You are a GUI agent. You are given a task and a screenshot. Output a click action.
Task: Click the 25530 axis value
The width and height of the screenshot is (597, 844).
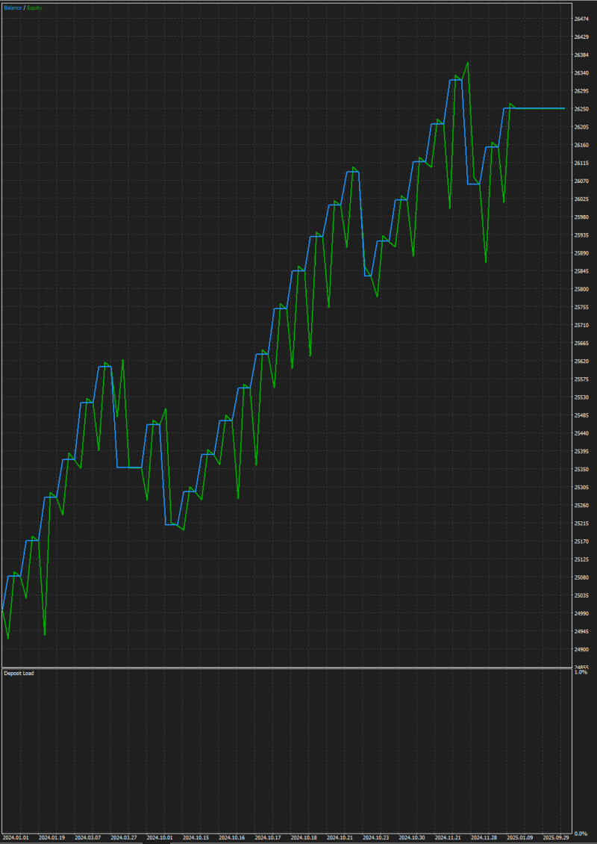pyautogui.click(x=581, y=397)
